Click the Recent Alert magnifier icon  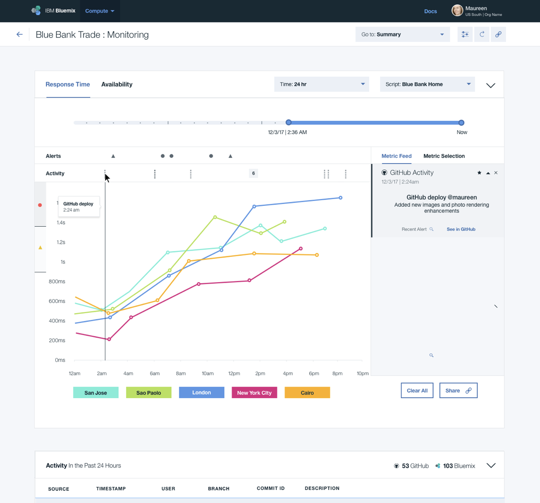click(x=431, y=229)
